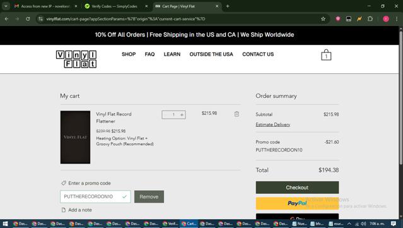
Task: Switch to the Verify Codes SimplyCodes tab
Action: 114,6
